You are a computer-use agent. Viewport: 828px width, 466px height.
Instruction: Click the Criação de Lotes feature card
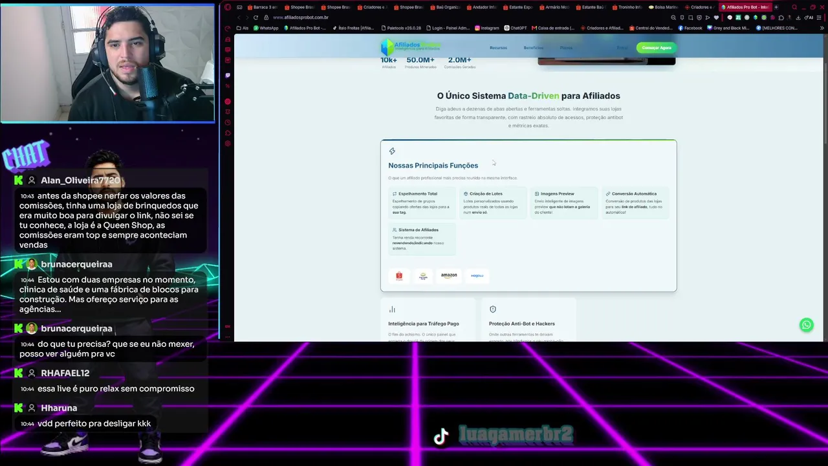493,204
